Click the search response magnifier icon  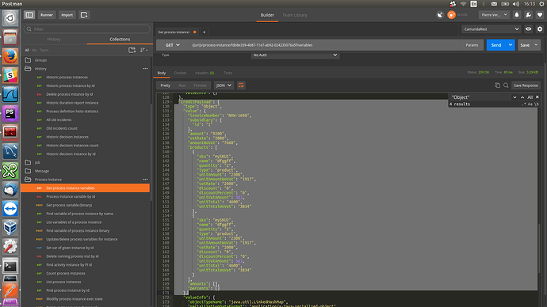506,85
